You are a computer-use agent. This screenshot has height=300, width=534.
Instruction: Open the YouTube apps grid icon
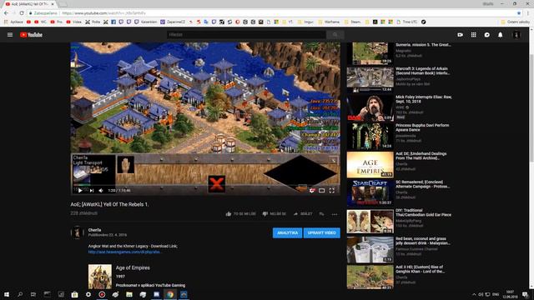(x=473, y=35)
